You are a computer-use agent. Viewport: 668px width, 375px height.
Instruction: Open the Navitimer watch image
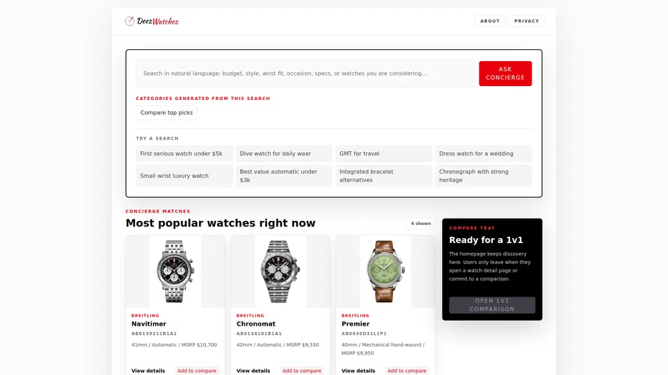tap(175, 272)
